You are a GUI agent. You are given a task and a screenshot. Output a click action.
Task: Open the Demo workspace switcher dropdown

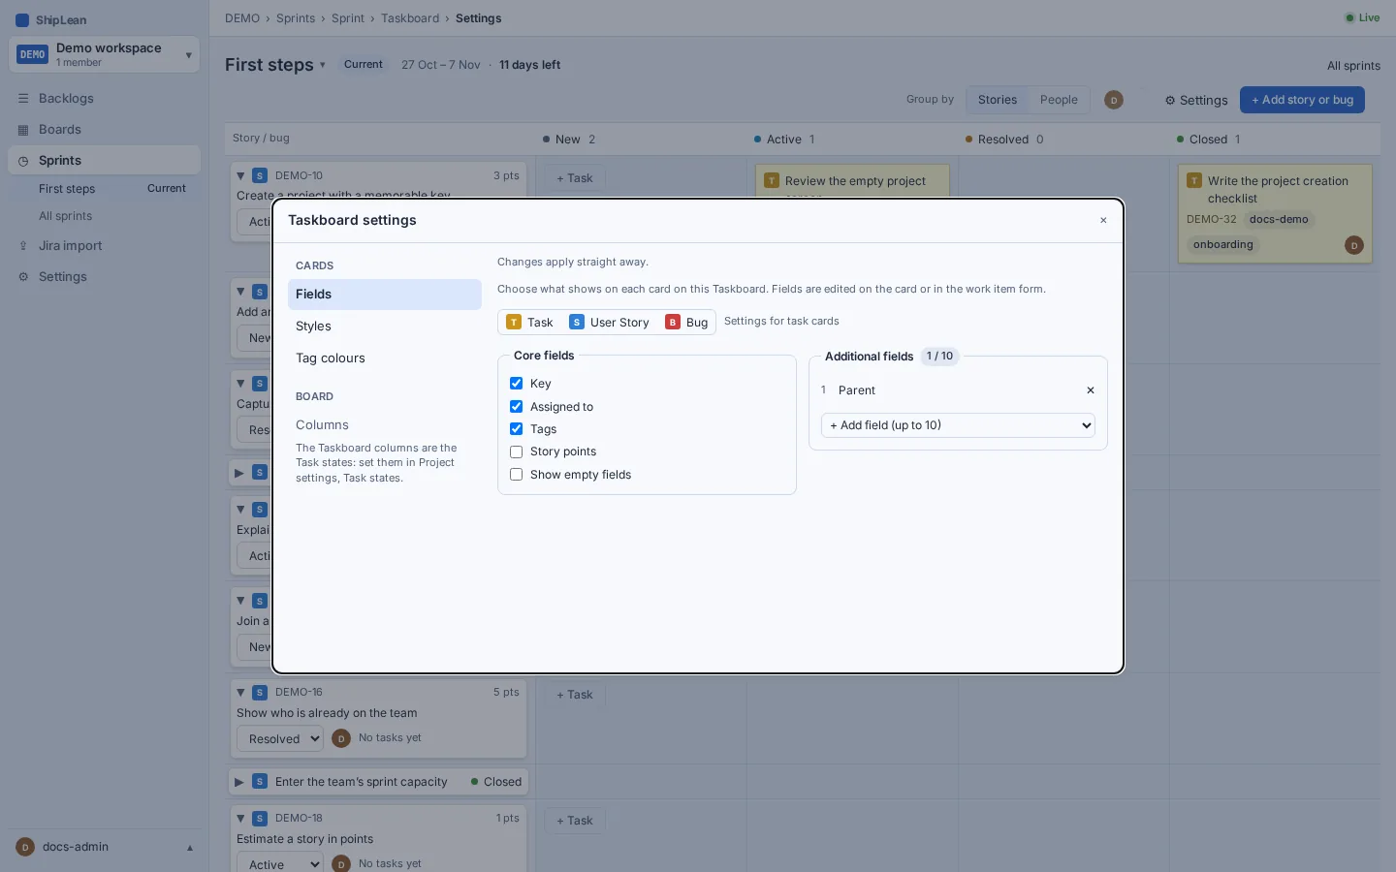pos(104,54)
